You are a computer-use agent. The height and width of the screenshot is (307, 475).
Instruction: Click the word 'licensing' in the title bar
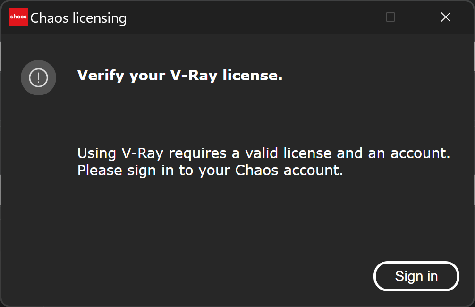point(100,18)
